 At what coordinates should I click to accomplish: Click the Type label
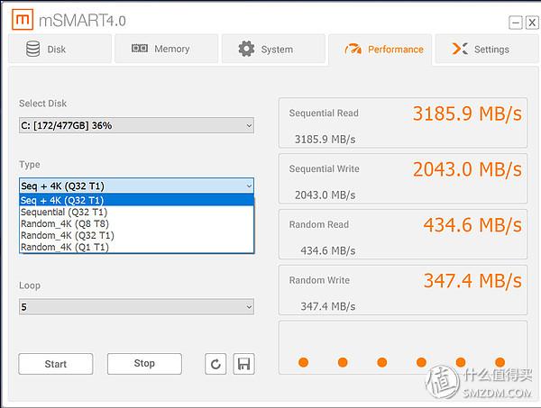point(30,165)
